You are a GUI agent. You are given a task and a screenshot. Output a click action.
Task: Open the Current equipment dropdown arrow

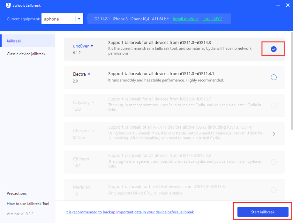(79, 19)
